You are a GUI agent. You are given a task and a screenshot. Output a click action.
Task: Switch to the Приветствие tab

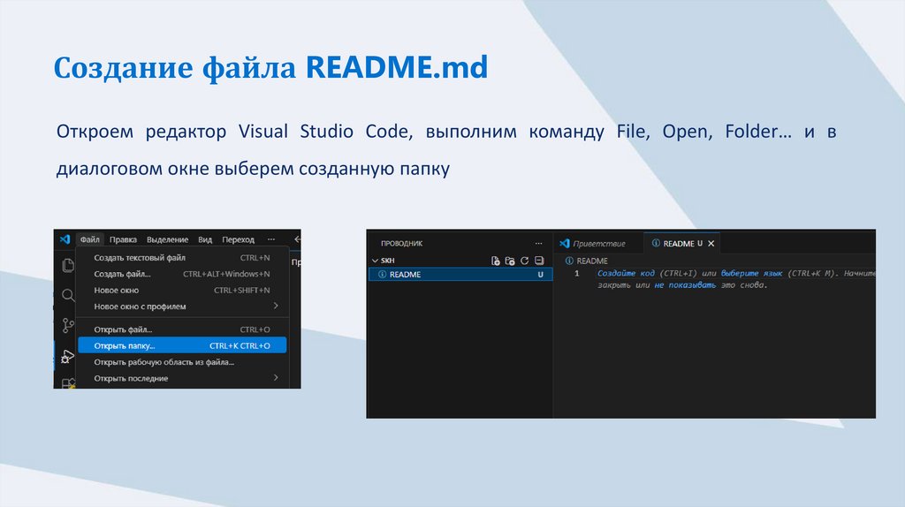(598, 244)
